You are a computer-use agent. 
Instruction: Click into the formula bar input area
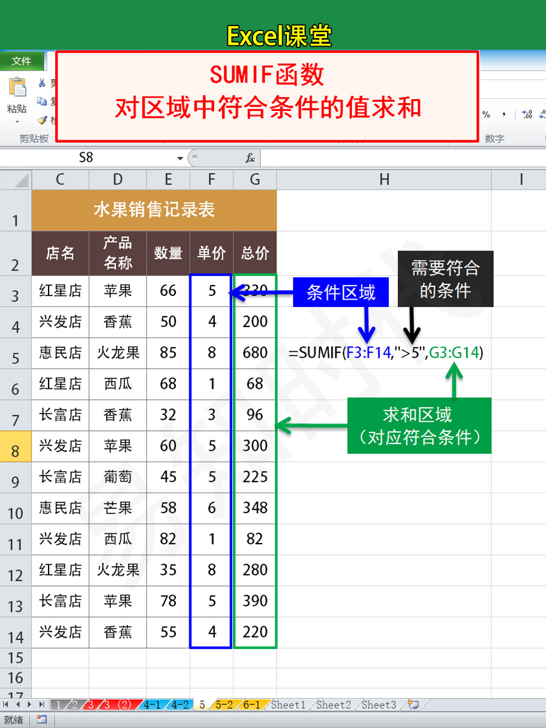[403, 158]
